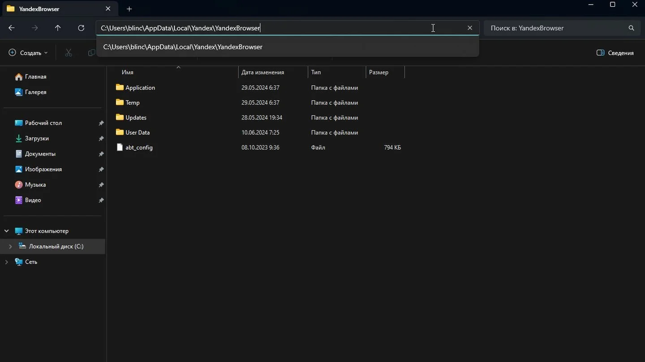
Task: Click the search magnifier icon
Action: pyautogui.click(x=631, y=28)
